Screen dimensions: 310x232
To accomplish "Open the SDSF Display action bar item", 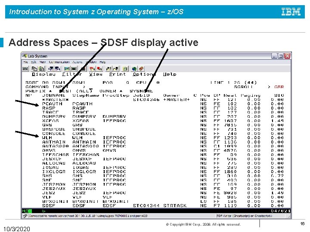I will tap(43, 74).
